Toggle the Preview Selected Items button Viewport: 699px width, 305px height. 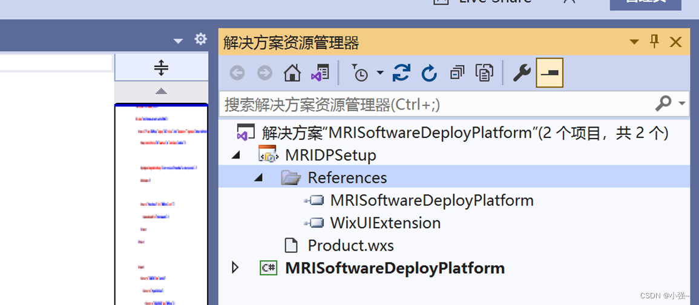click(550, 73)
